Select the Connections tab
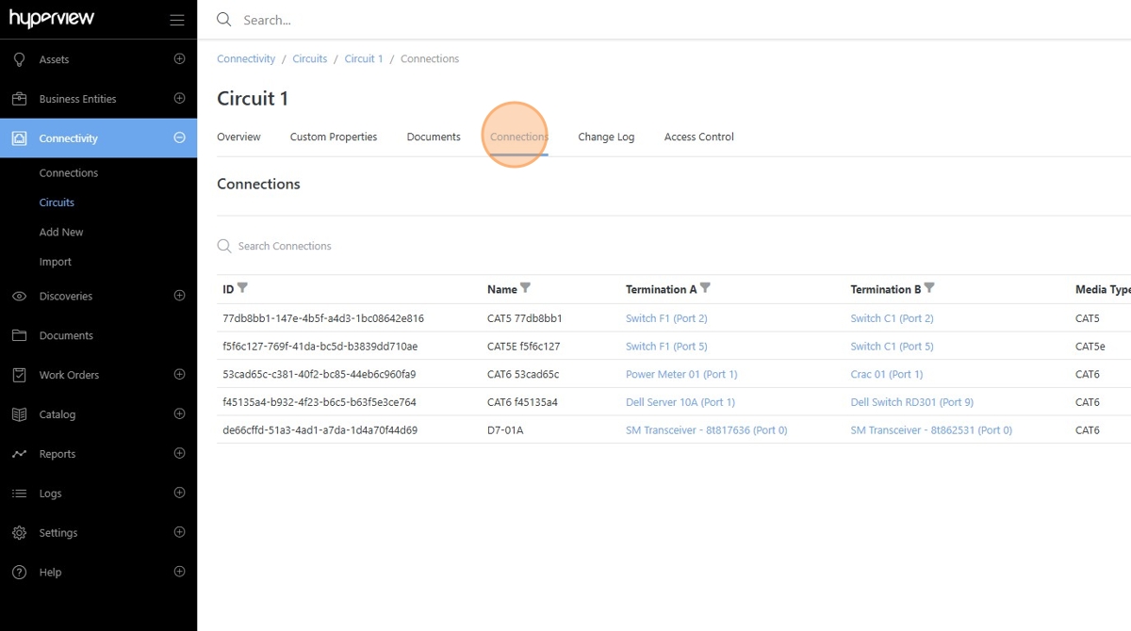The height and width of the screenshot is (631, 1131). coord(519,137)
